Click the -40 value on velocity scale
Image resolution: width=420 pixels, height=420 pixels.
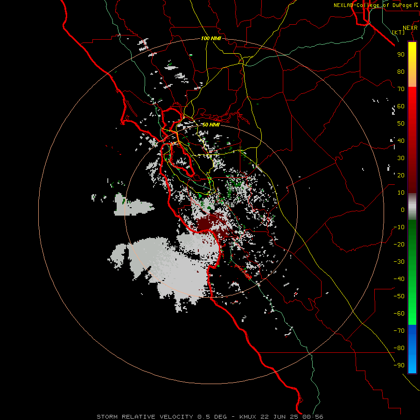pos(399,279)
